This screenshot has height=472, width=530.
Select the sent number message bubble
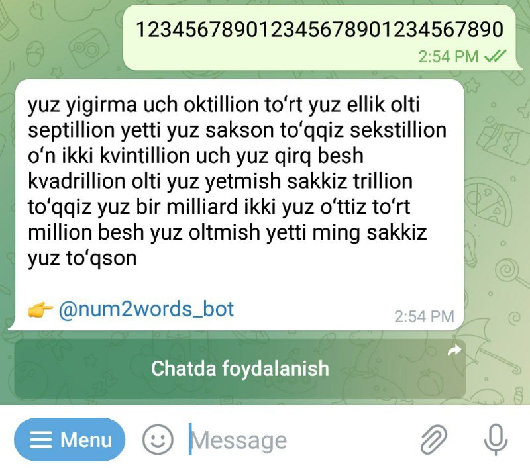point(320,37)
